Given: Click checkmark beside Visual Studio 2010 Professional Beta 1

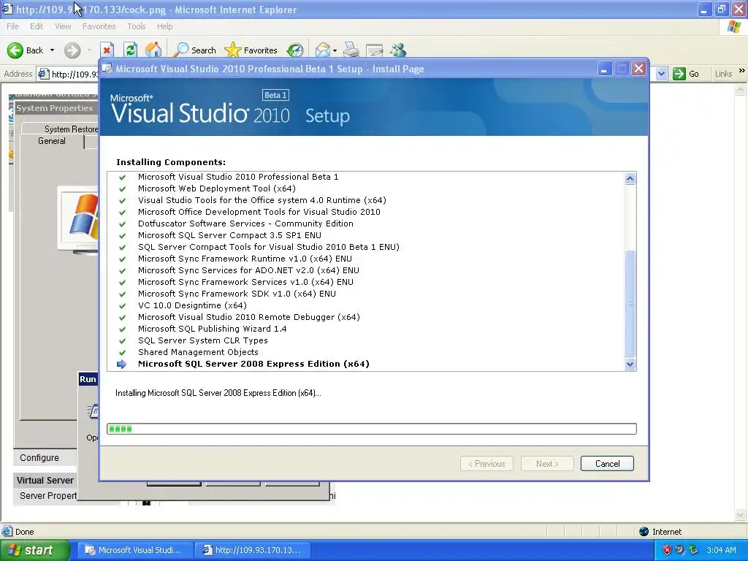Looking at the screenshot, I should coord(122,177).
